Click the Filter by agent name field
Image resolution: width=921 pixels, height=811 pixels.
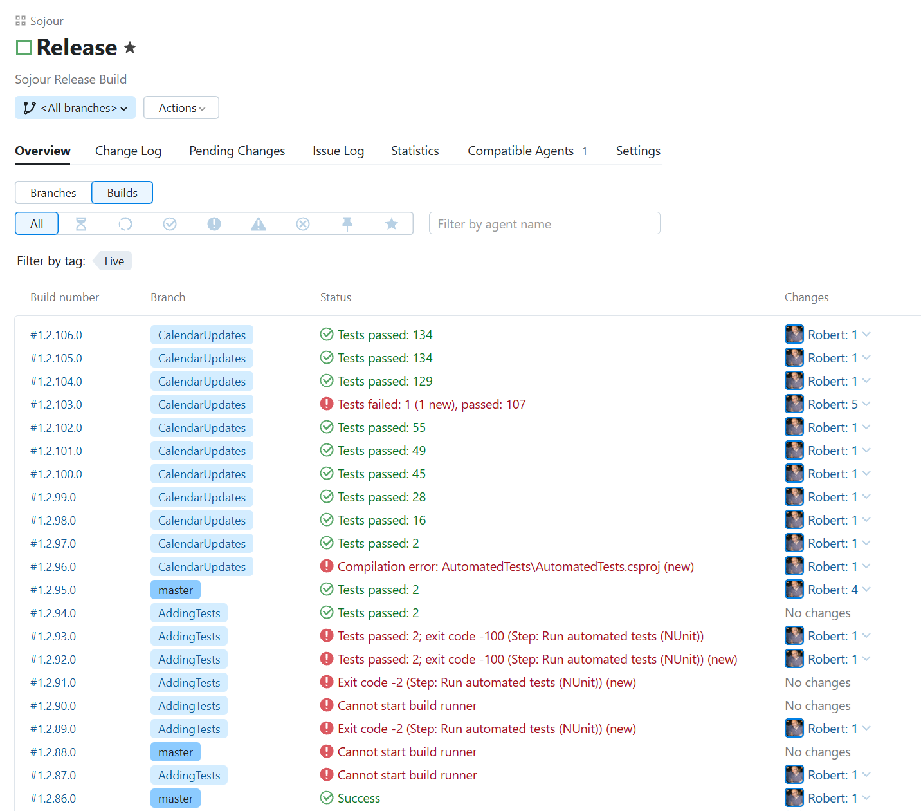tap(544, 224)
